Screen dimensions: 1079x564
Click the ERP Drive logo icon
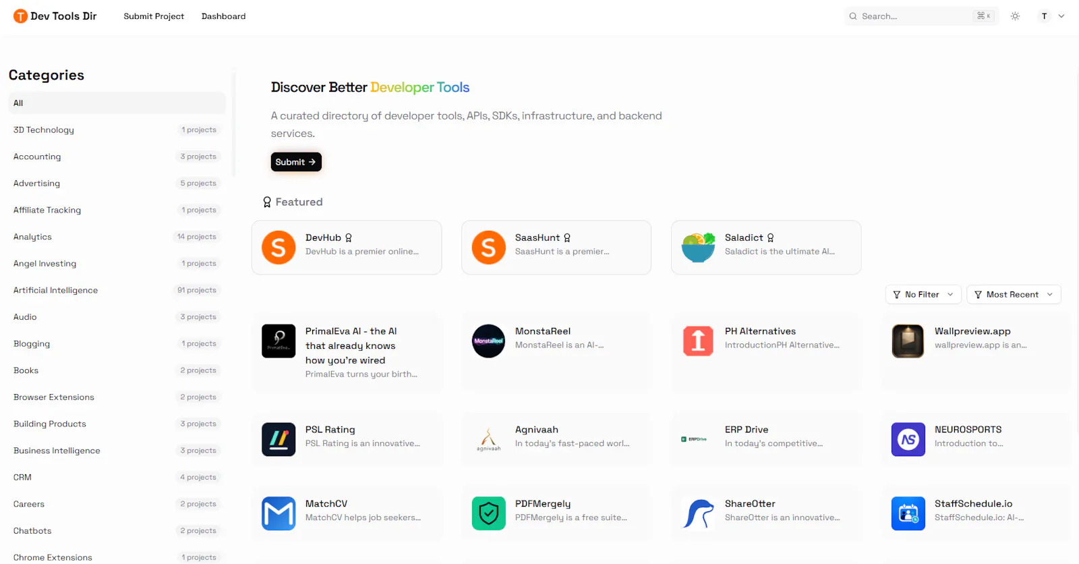point(694,439)
